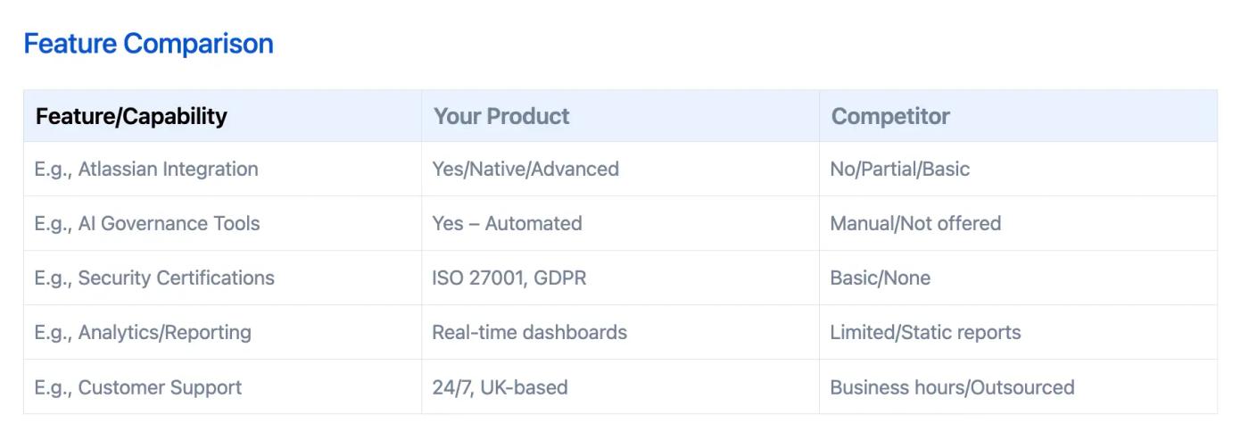Click the Manual/Not offered cell

(915, 223)
